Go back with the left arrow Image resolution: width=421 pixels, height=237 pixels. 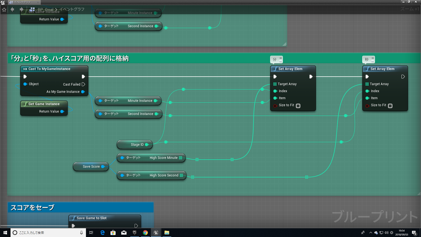[12, 9]
